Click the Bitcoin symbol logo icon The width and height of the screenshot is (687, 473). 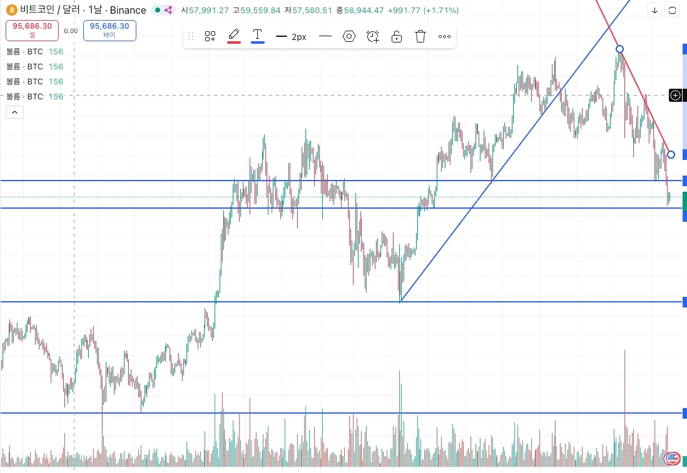coord(11,9)
